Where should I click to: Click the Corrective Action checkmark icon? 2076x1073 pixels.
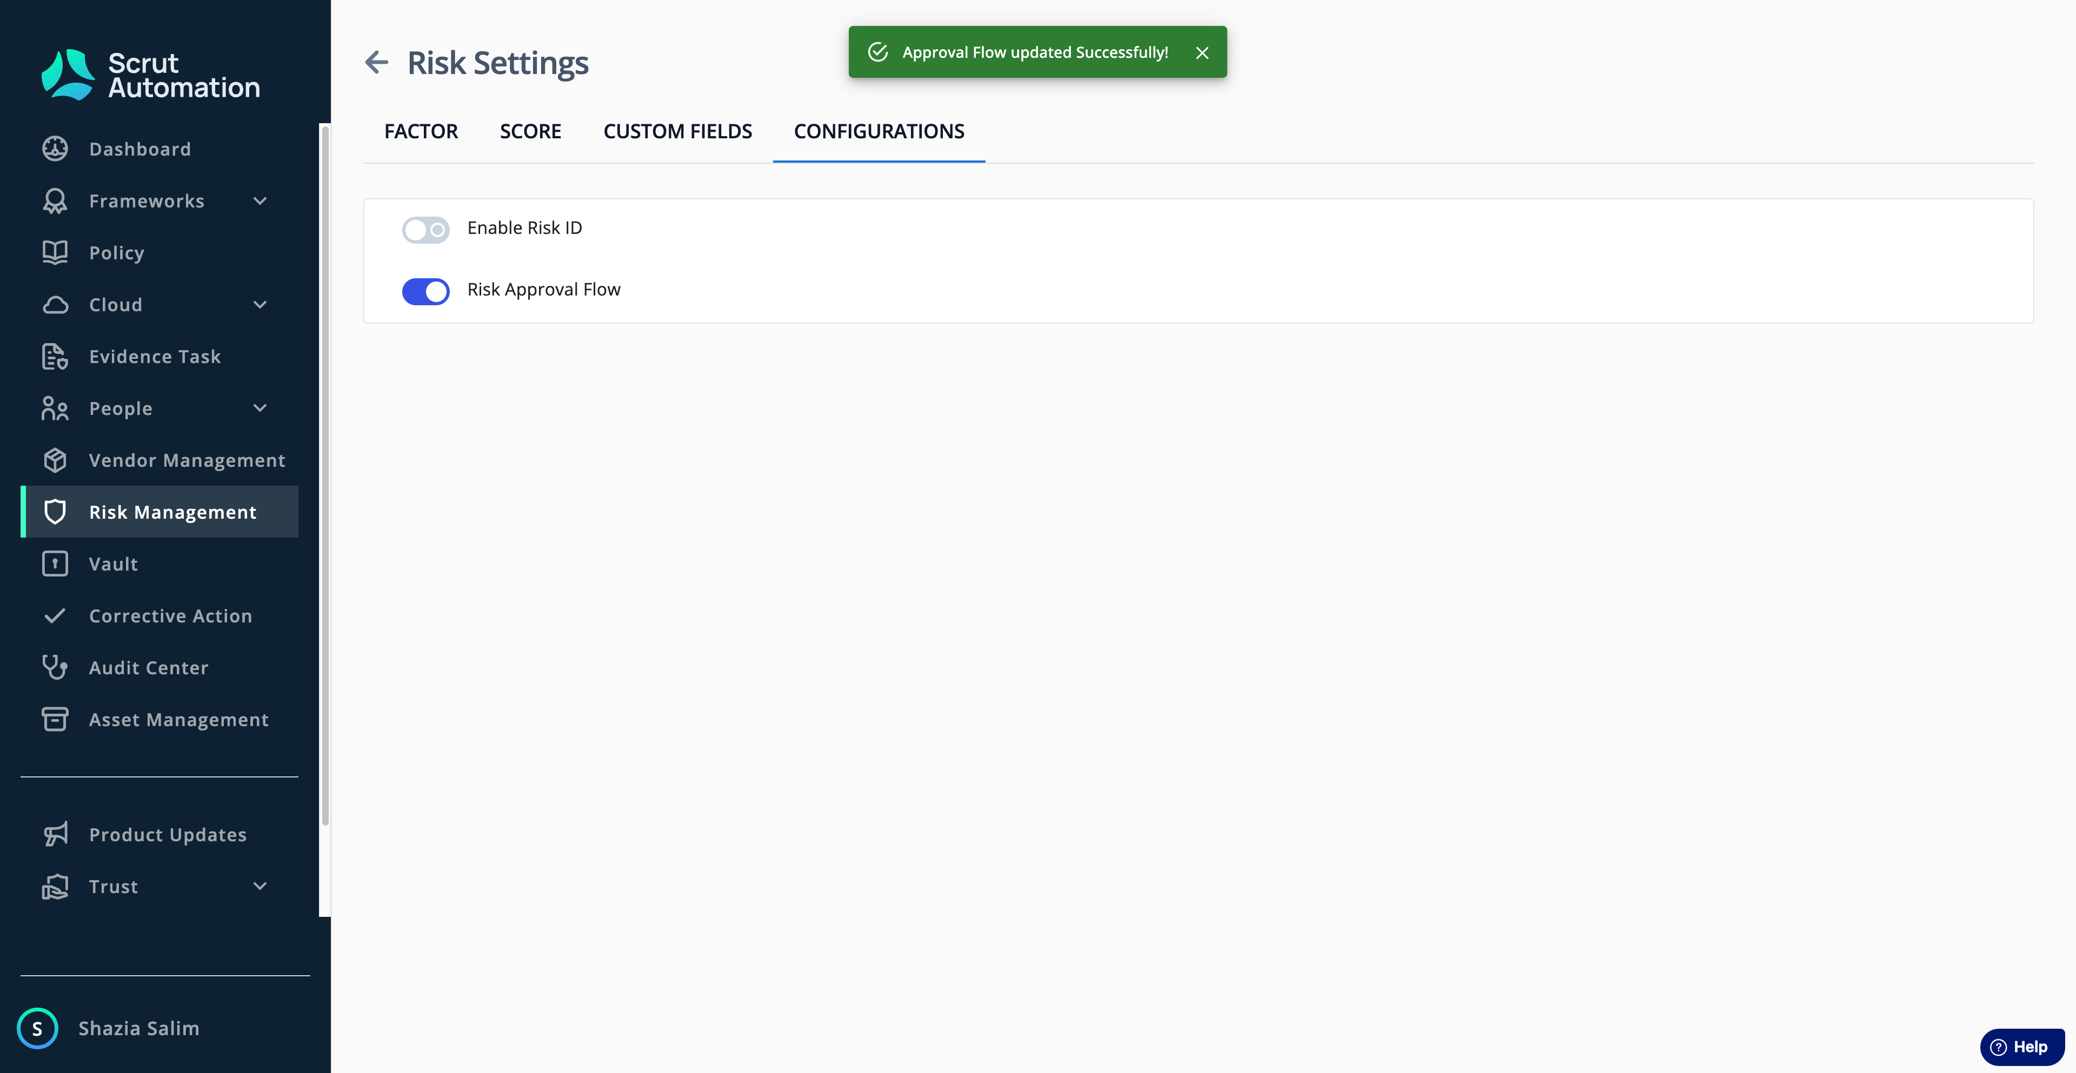[55, 615]
